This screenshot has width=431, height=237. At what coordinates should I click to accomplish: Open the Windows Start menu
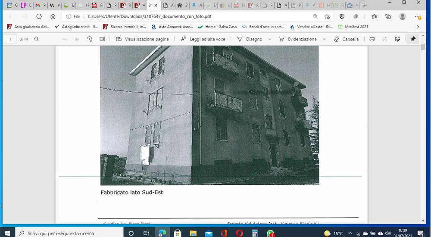click(x=7, y=233)
